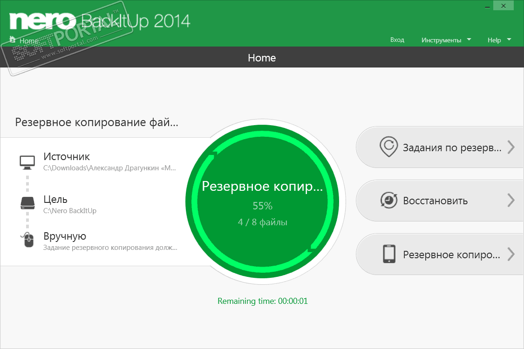Image resolution: width=524 pixels, height=349 pixels.
Task: Click the mouse manual schedule icon
Action: tap(28, 240)
